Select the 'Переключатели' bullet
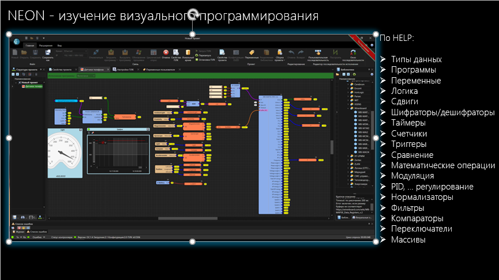Image resolution: width=499 pixels, height=280 pixels. click(421, 229)
